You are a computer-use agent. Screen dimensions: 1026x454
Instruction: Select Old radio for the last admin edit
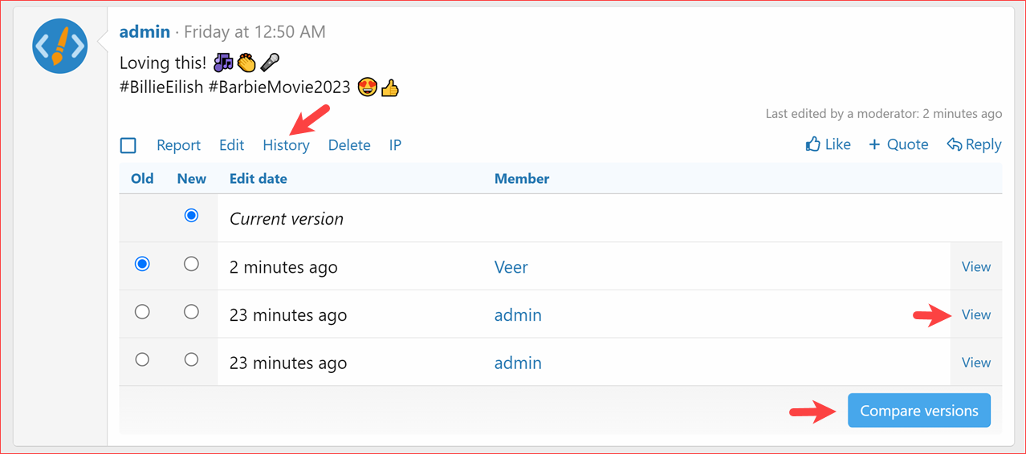142,360
